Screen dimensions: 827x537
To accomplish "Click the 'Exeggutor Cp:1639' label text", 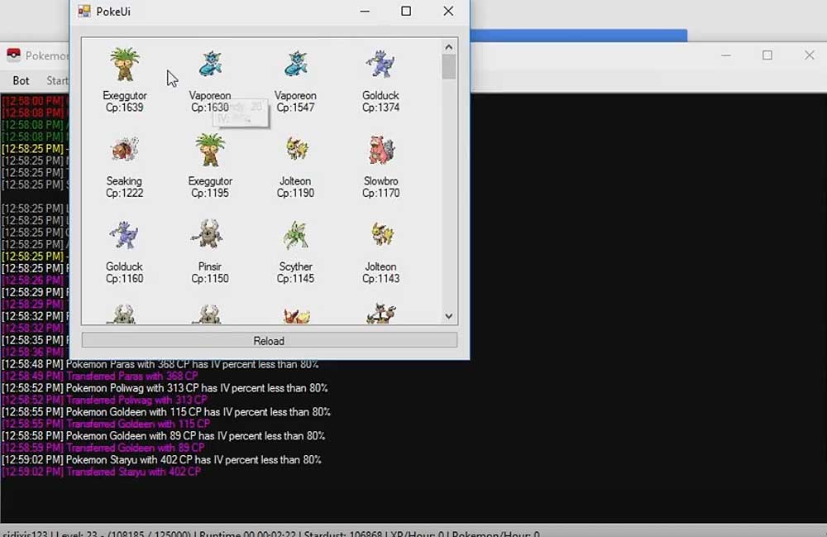I will coord(125,101).
